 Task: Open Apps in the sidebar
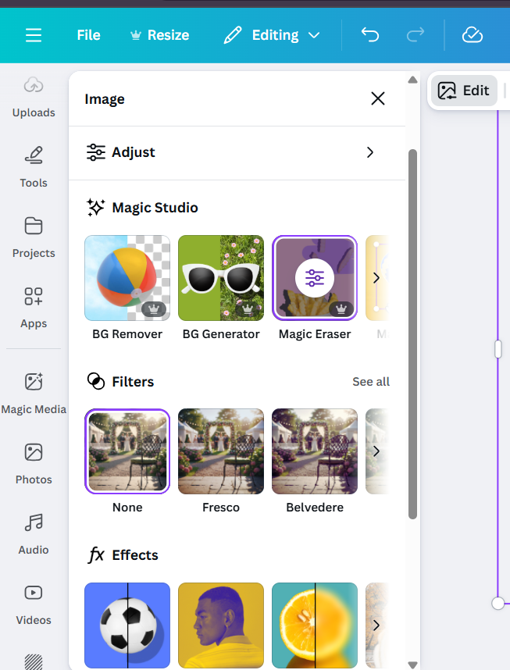pos(34,307)
